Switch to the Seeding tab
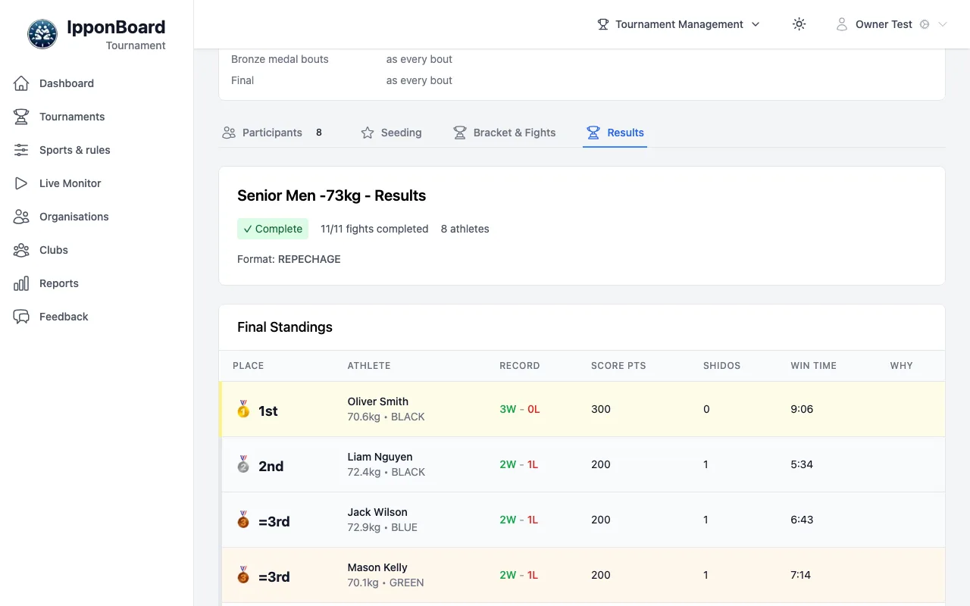Viewport: 970px width, 606px height. tap(391, 133)
